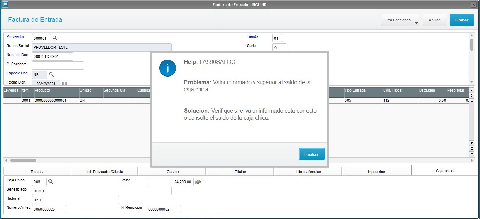Select the Caja chica tab
Viewport: 480px width, 219px height.
pos(445,171)
